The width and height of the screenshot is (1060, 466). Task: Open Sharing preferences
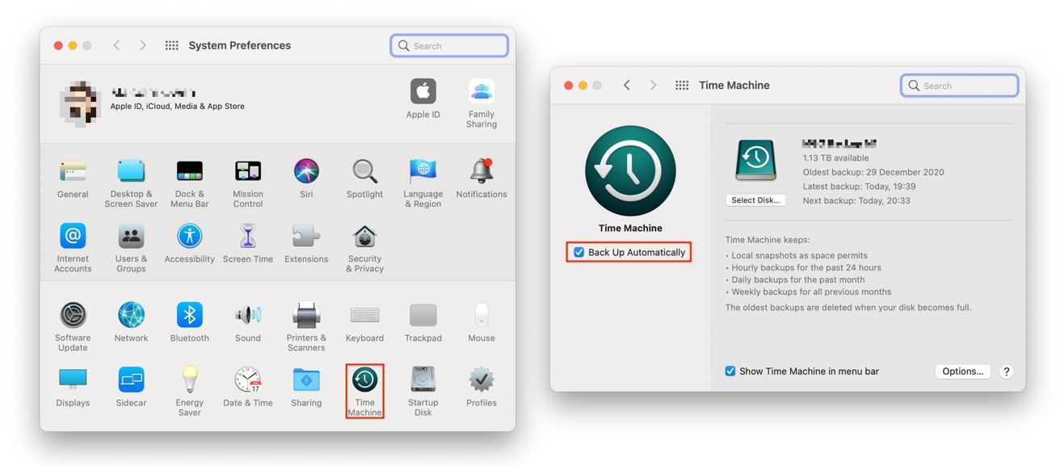[x=306, y=380]
